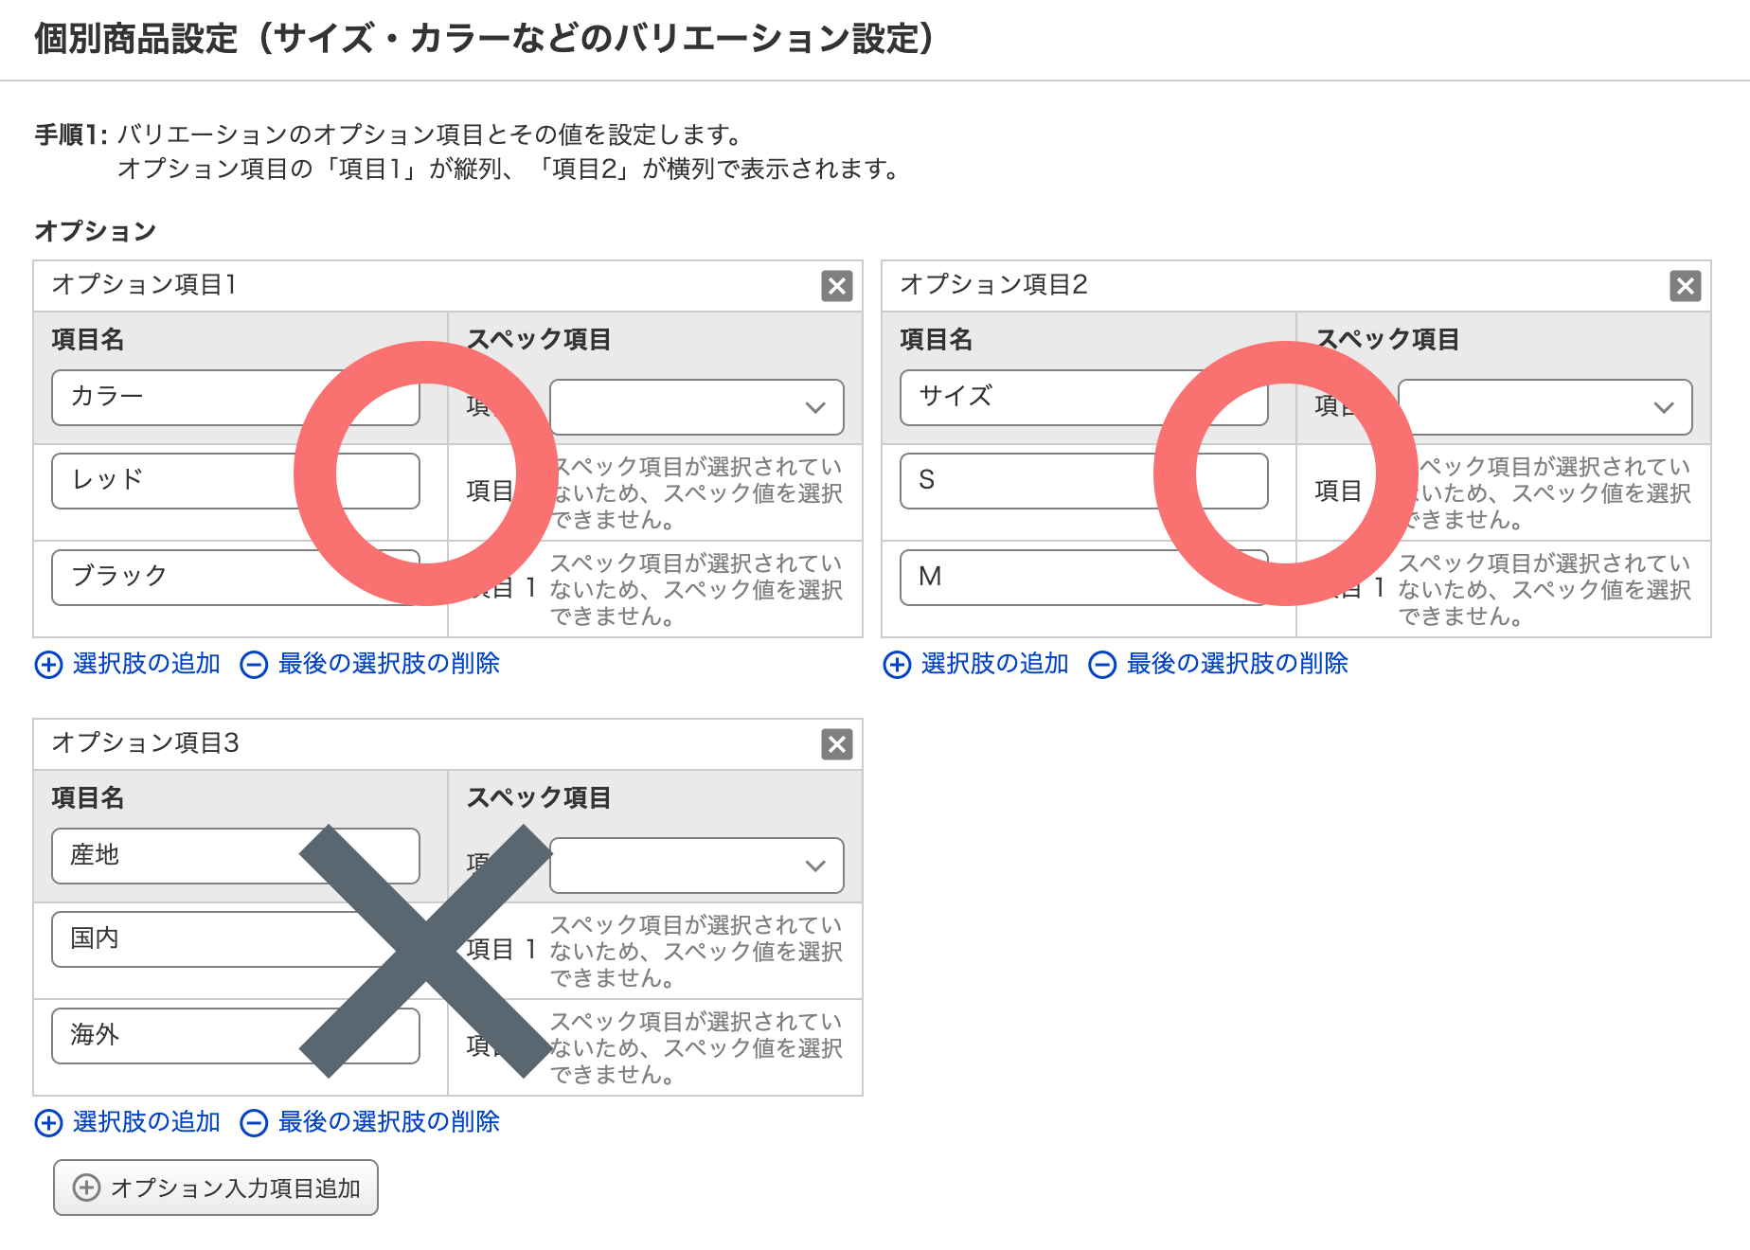Screen dimensions: 1750x1250
Task: Focus the 産地 item name field
Action: coord(236,856)
